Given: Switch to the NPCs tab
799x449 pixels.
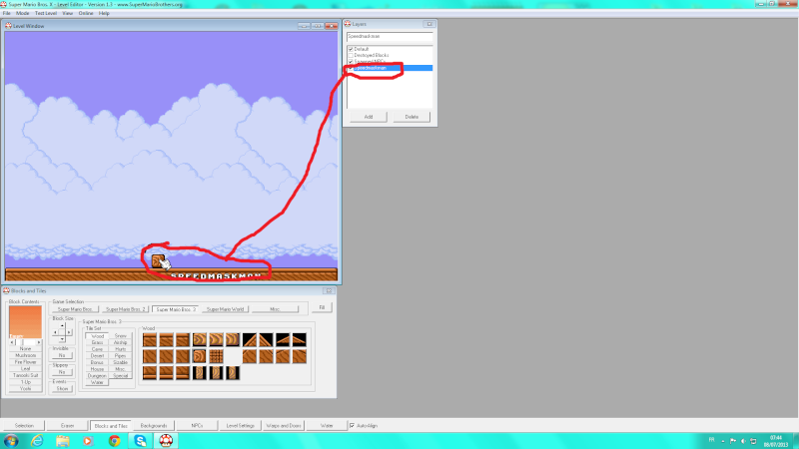Looking at the screenshot, I should click(x=197, y=426).
